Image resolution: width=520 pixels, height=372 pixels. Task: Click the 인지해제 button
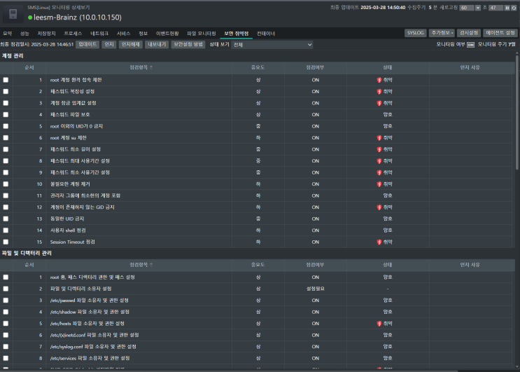coord(131,44)
